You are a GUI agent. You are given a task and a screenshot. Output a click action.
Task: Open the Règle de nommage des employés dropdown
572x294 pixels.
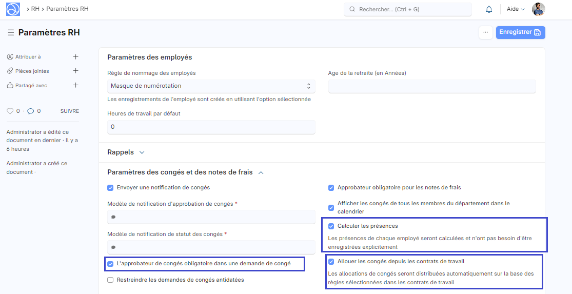pos(211,86)
